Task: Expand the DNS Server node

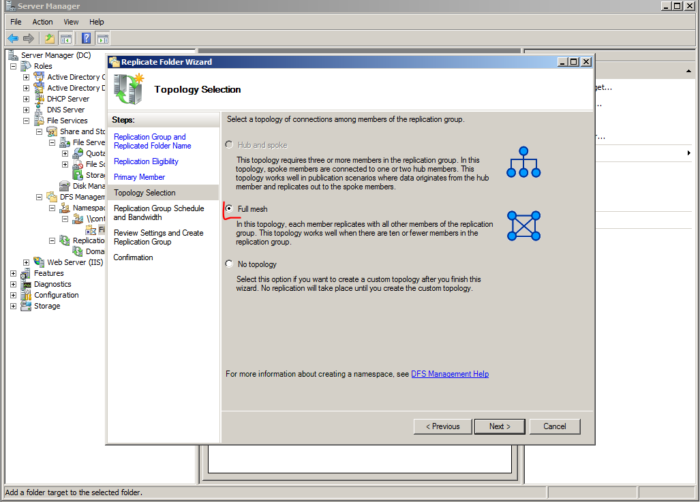Action: point(27,110)
